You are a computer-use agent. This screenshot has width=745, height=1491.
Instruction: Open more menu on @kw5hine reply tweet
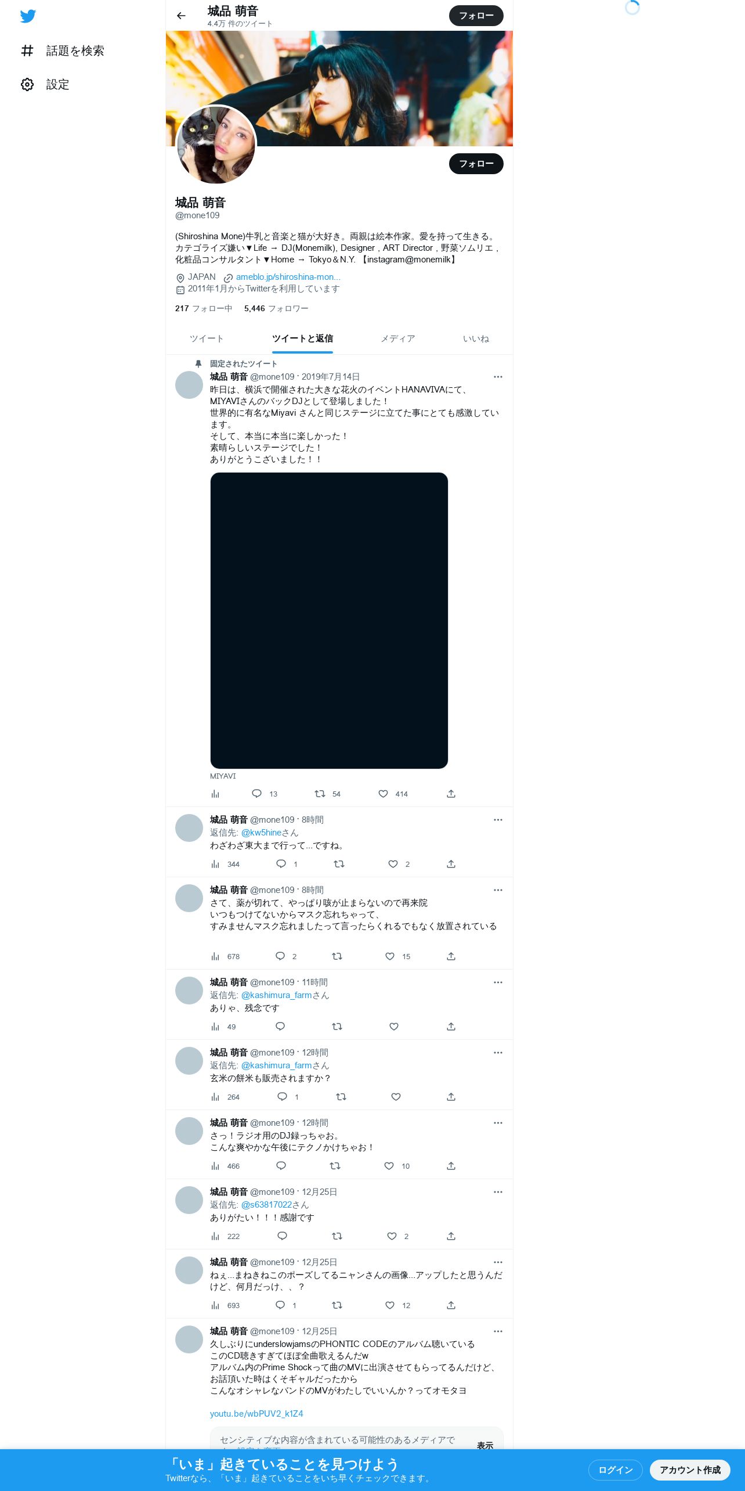498,820
